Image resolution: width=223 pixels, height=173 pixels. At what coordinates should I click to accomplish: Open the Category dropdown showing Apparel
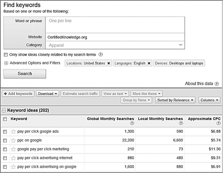pos(115,45)
